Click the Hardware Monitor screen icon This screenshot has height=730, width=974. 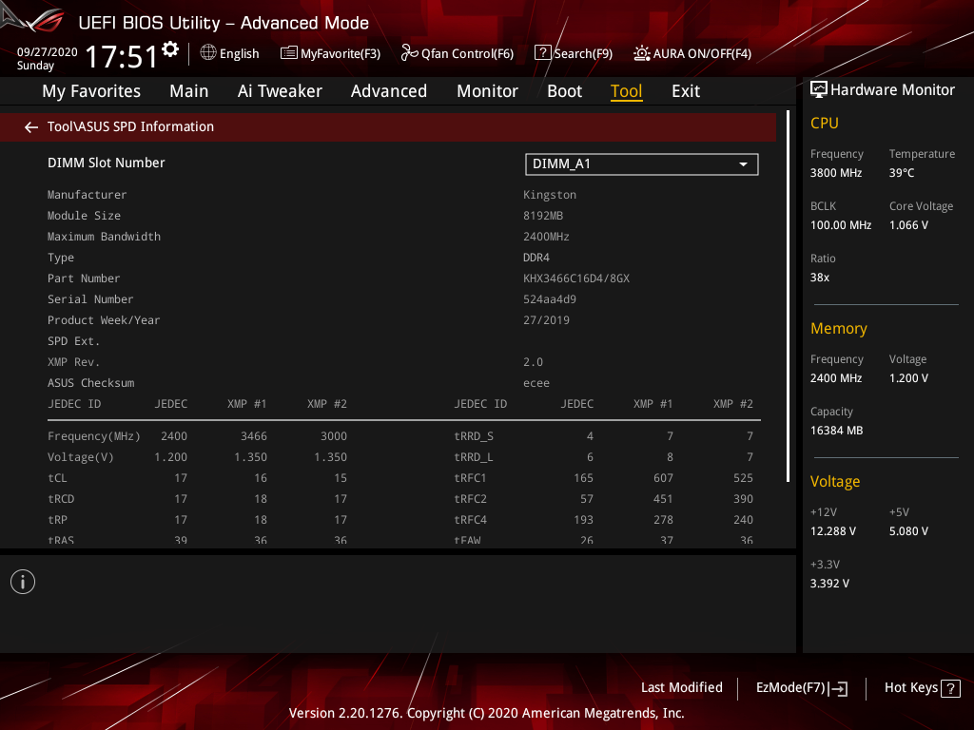(x=819, y=90)
